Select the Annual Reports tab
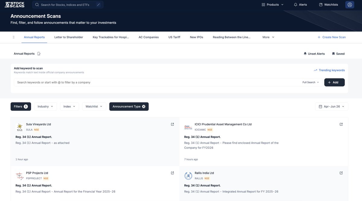This screenshot has height=201, width=362. [34, 37]
